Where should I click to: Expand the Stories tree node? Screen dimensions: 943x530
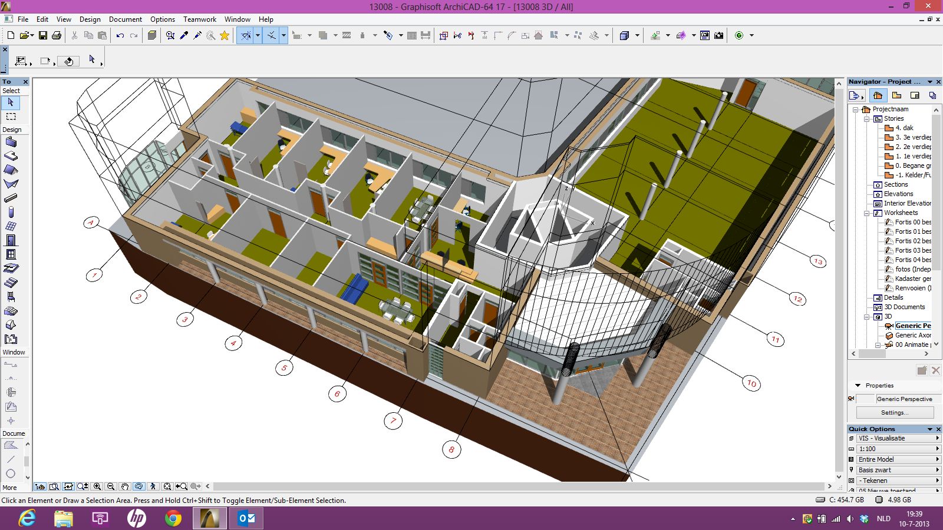867,119
